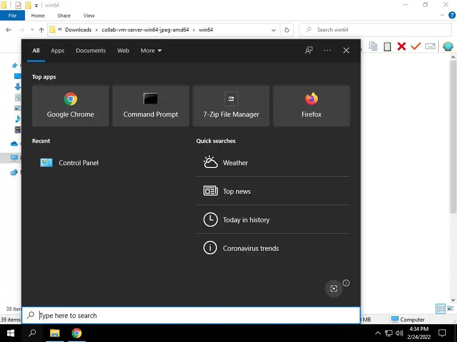Click the red X Delete icon
The image size is (457, 342).
coord(402,46)
